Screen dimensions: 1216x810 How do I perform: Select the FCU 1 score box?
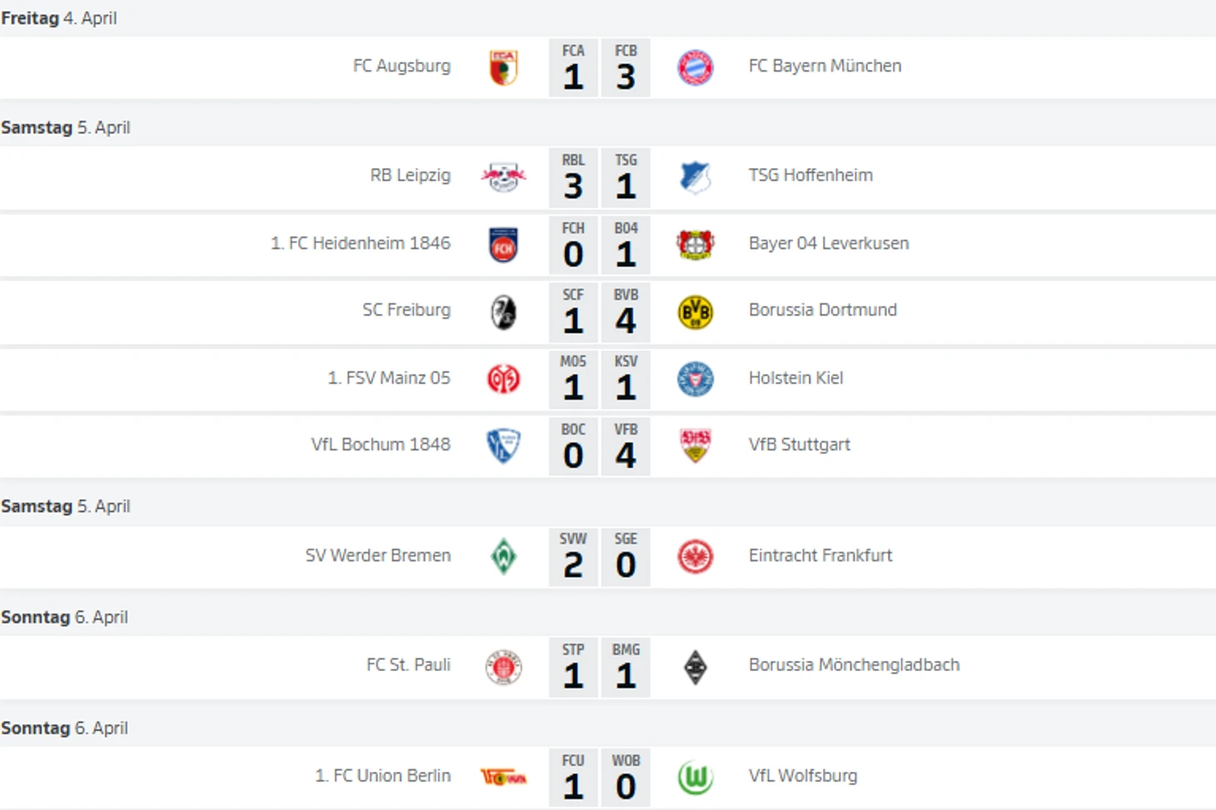coord(573,778)
